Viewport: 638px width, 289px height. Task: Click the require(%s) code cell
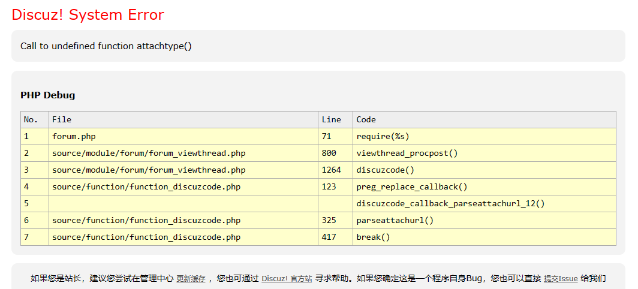[383, 137]
